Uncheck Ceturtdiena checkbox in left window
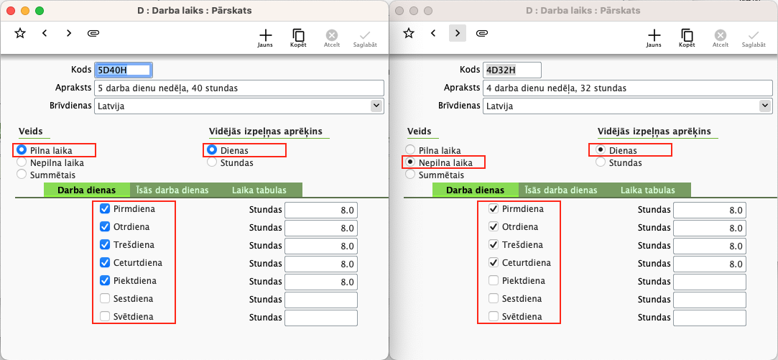The image size is (778, 360). 105,263
